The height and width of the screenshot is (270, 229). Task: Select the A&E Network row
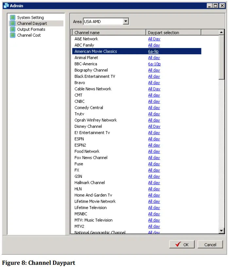coord(137,39)
